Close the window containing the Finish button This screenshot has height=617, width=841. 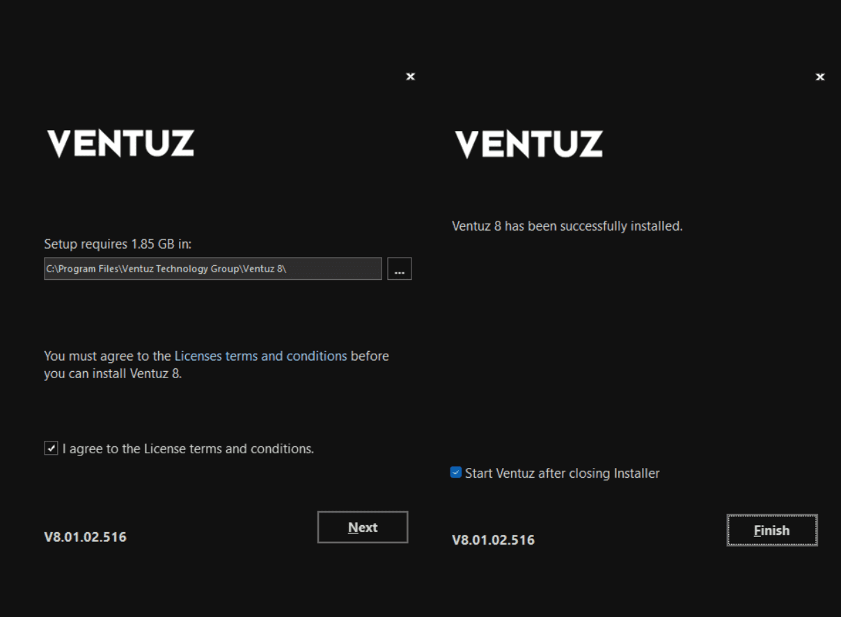pos(819,77)
